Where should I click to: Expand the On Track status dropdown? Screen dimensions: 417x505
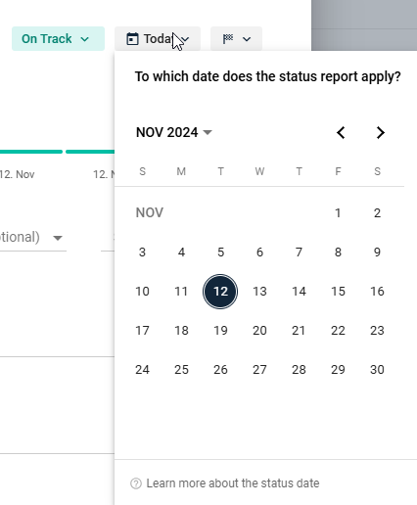58,39
